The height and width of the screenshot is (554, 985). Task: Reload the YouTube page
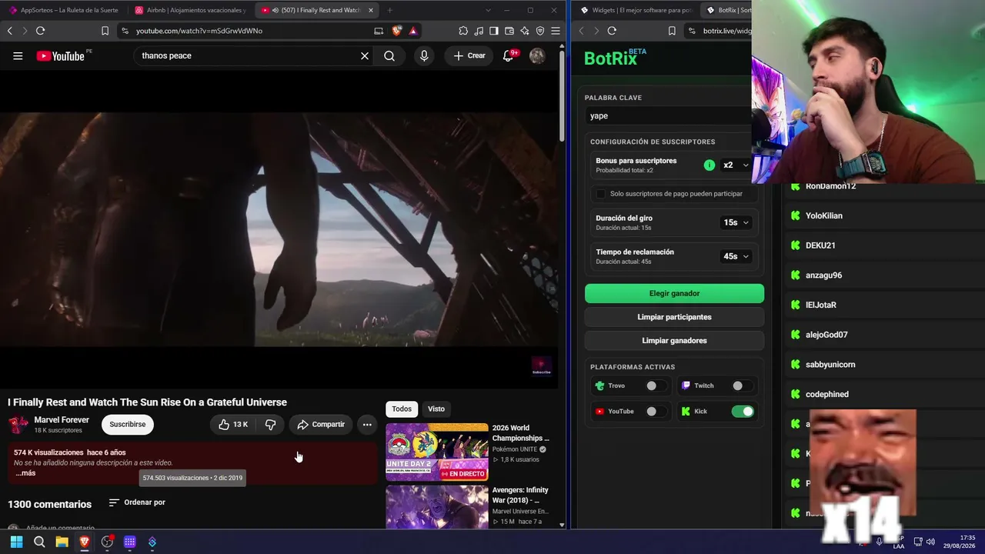(40, 31)
